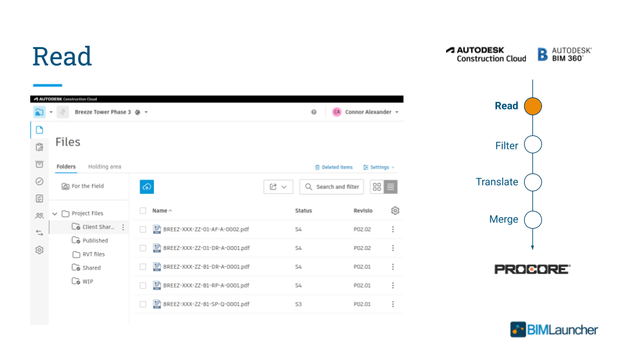Select the WIP folder
The height and width of the screenshot is (348, 618).
click(x=82, y=282)
